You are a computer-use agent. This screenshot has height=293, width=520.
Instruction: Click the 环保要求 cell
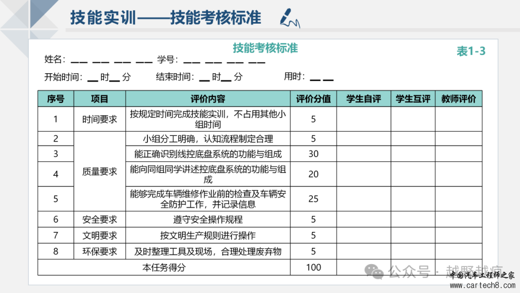100,251
